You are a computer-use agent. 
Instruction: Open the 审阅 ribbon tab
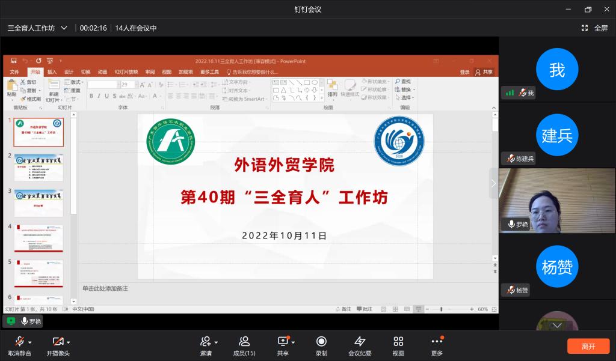point(150,72)
